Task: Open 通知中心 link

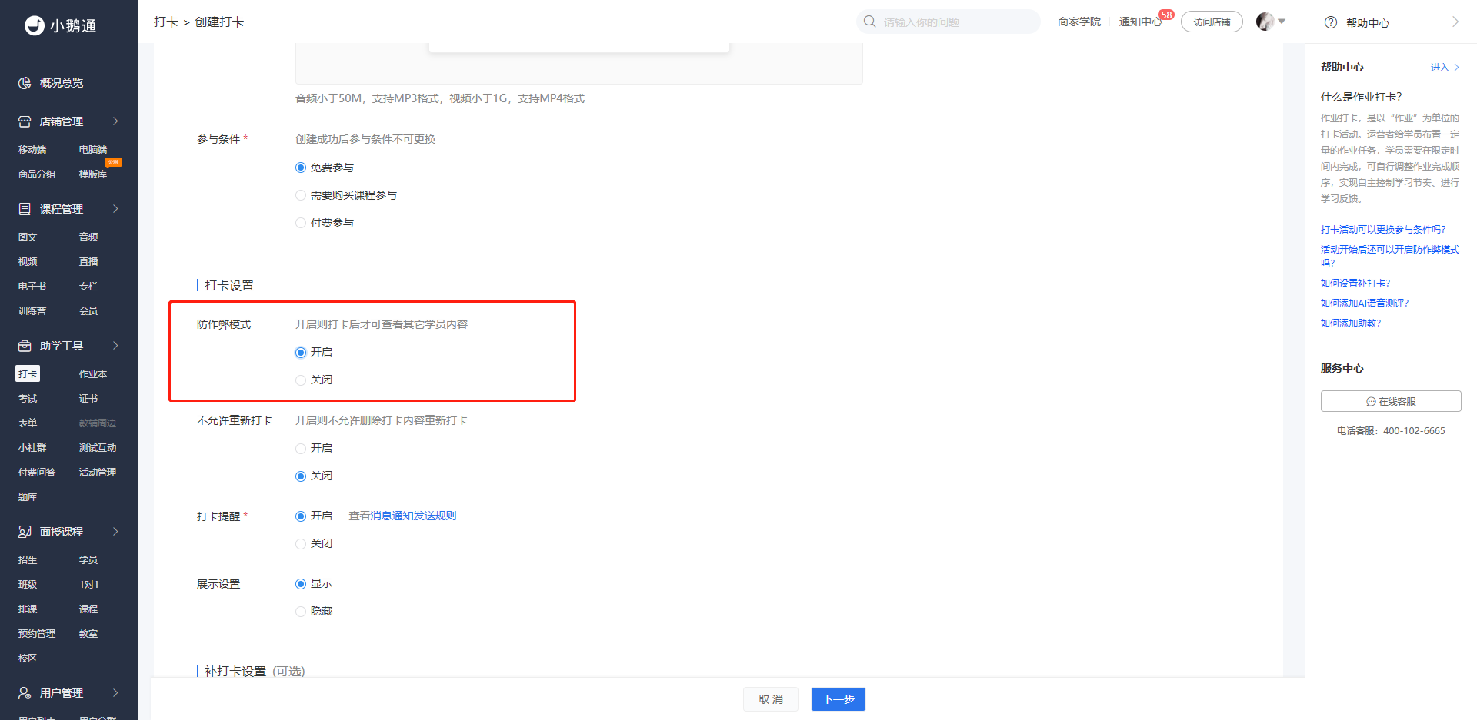Action: click(1141, 22)
